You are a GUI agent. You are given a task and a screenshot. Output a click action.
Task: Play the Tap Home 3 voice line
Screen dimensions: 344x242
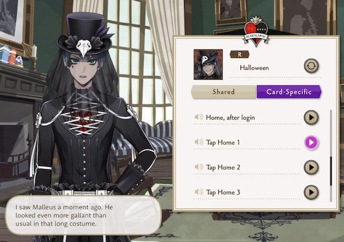pos(311,193)
